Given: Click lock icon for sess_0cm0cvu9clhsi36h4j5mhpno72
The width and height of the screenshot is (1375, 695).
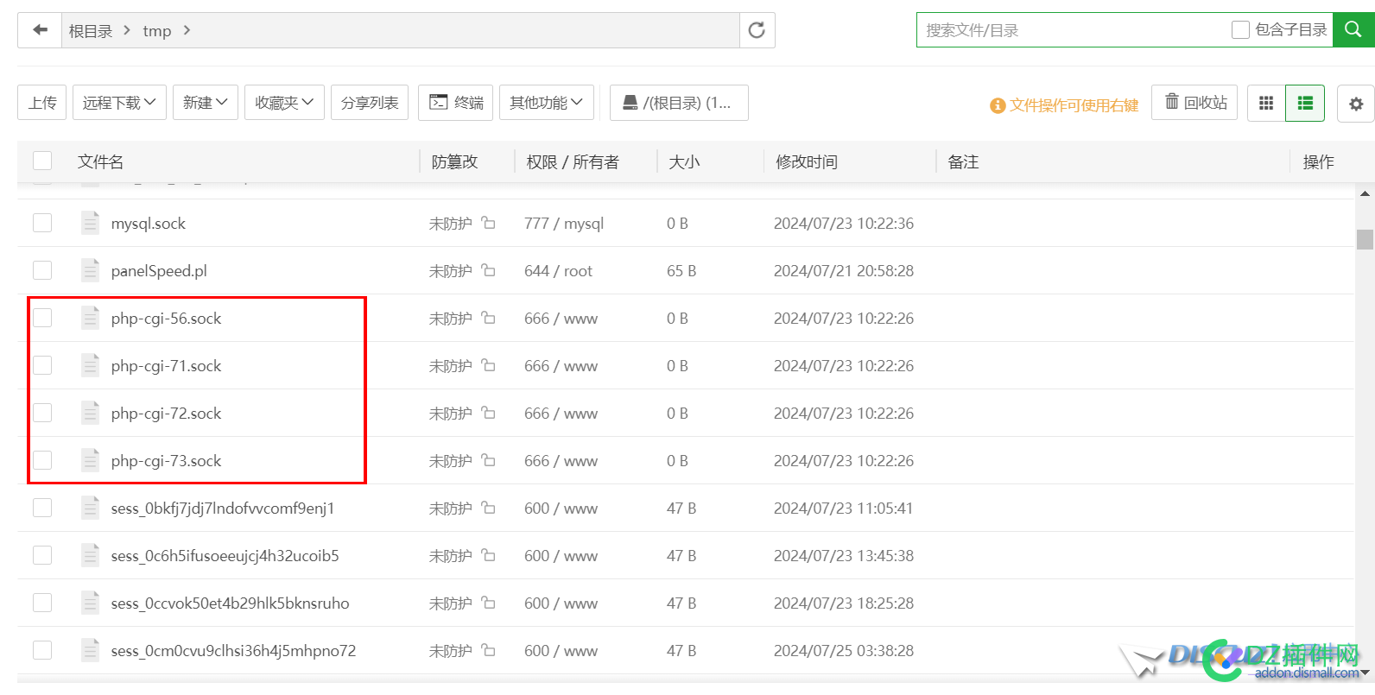Looking at the screenshot, I should point(488,650).
